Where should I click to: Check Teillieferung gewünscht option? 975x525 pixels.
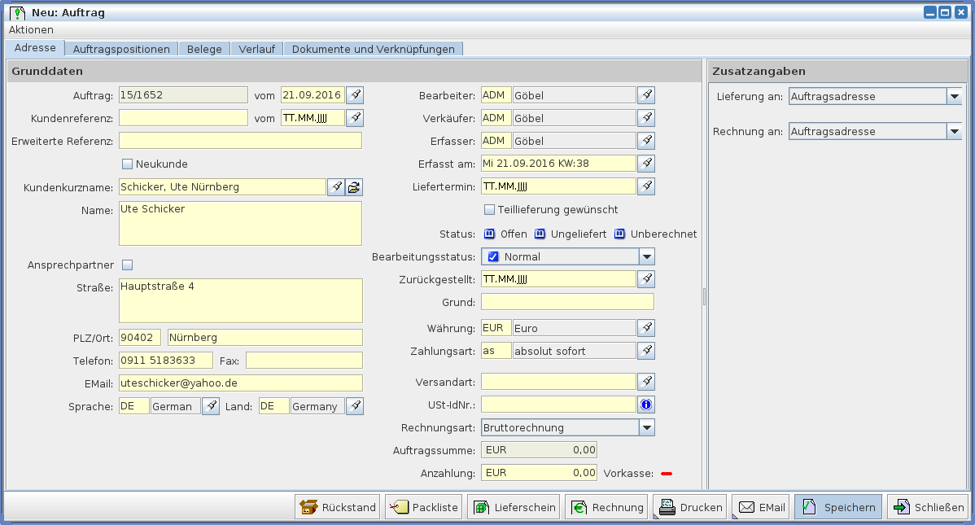click(x=490, y=210)
